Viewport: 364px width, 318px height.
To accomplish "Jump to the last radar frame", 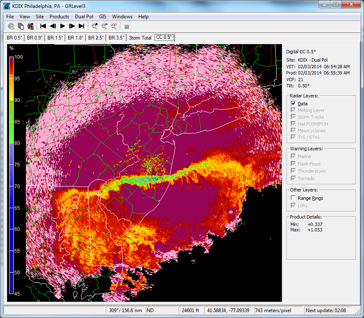I will click(81, 26).
